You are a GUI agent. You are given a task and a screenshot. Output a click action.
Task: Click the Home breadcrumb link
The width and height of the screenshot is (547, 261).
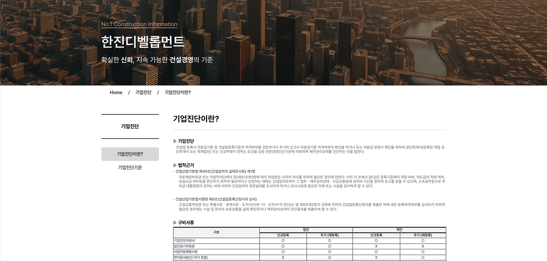click(116, 92)
